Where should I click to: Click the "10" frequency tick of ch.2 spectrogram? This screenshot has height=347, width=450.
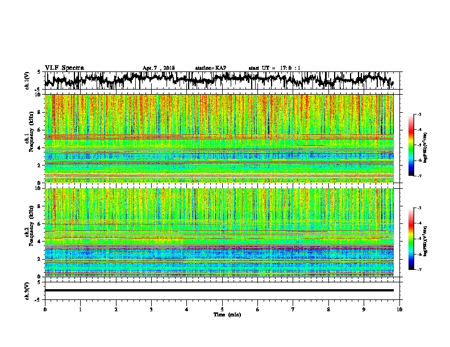pos(38,188)
